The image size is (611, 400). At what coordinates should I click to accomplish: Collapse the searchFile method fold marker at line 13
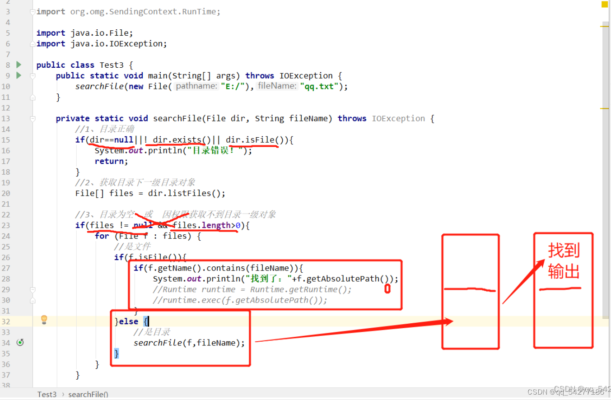(33, 119)
